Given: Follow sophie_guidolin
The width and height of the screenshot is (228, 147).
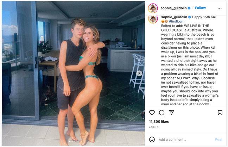Looking at the screenshot, I should point(200,8).
